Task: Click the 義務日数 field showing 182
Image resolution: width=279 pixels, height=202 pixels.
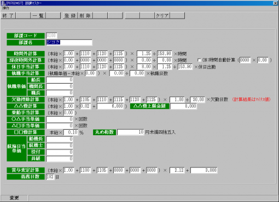Action: (x=50, y=177)
